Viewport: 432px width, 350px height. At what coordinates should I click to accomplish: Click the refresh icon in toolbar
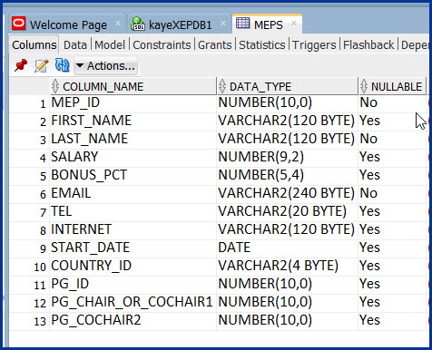pos(62,65)
